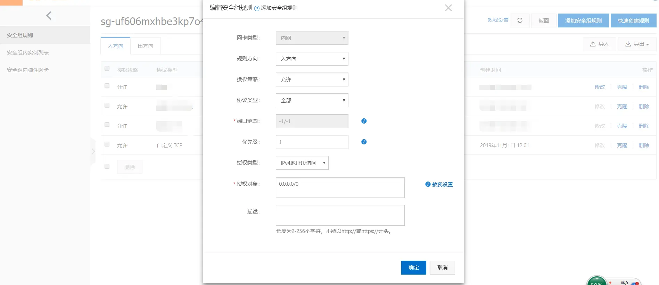659x285 pixels.
Task: Click port range input field -1/-1
Action: [312, 121]
